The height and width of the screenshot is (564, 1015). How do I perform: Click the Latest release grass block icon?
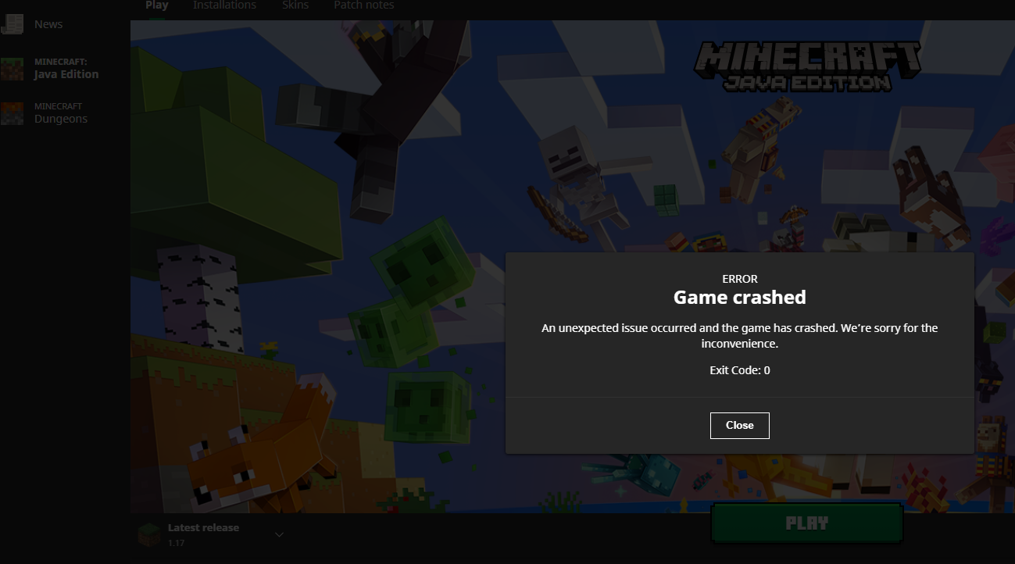pyautogui.click(x=149, y=535)
